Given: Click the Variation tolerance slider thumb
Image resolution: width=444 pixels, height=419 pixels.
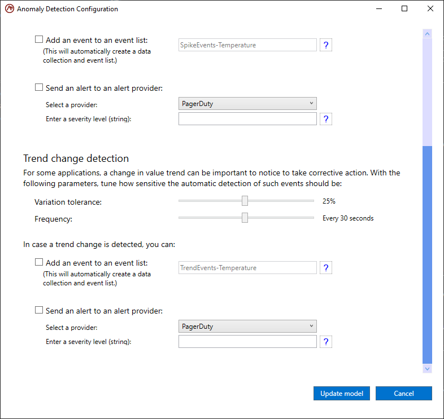Looking at the screenshot, I should click(x=245, y=201).
